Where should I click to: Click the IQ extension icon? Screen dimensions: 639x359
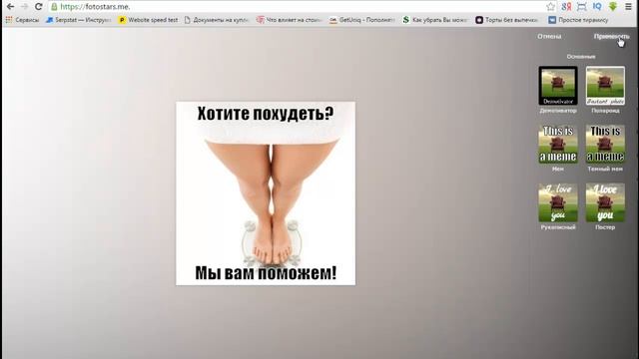(x=597, y=7)
